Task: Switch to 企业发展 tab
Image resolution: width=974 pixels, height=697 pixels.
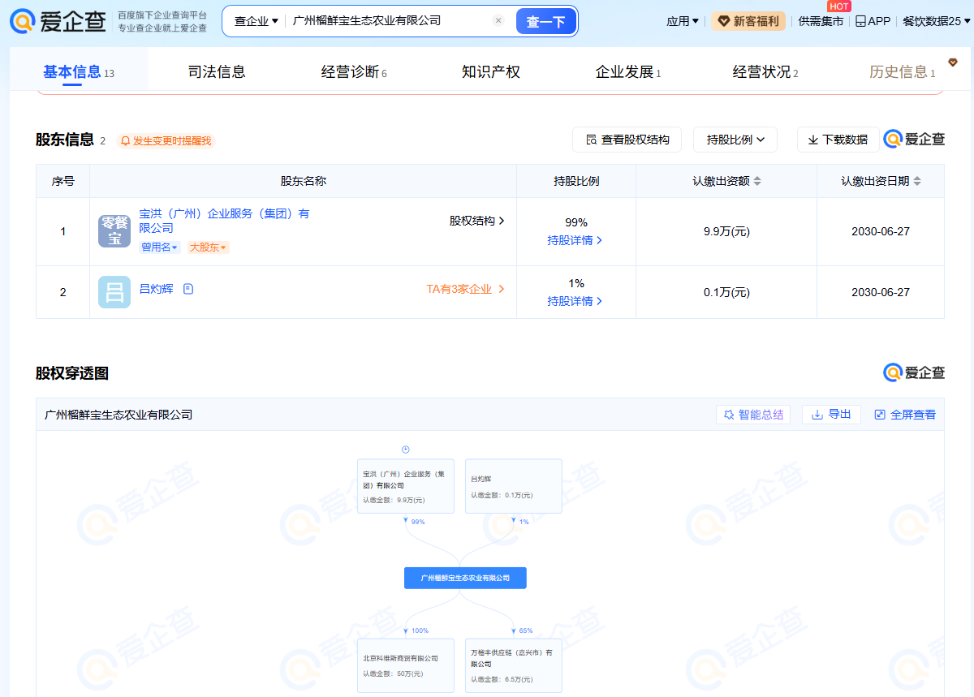Action: (628, 71)
